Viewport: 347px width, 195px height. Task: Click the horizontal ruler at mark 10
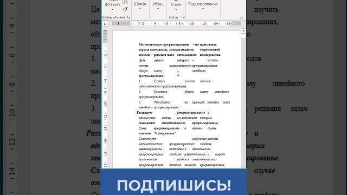(x=192, y=23)
